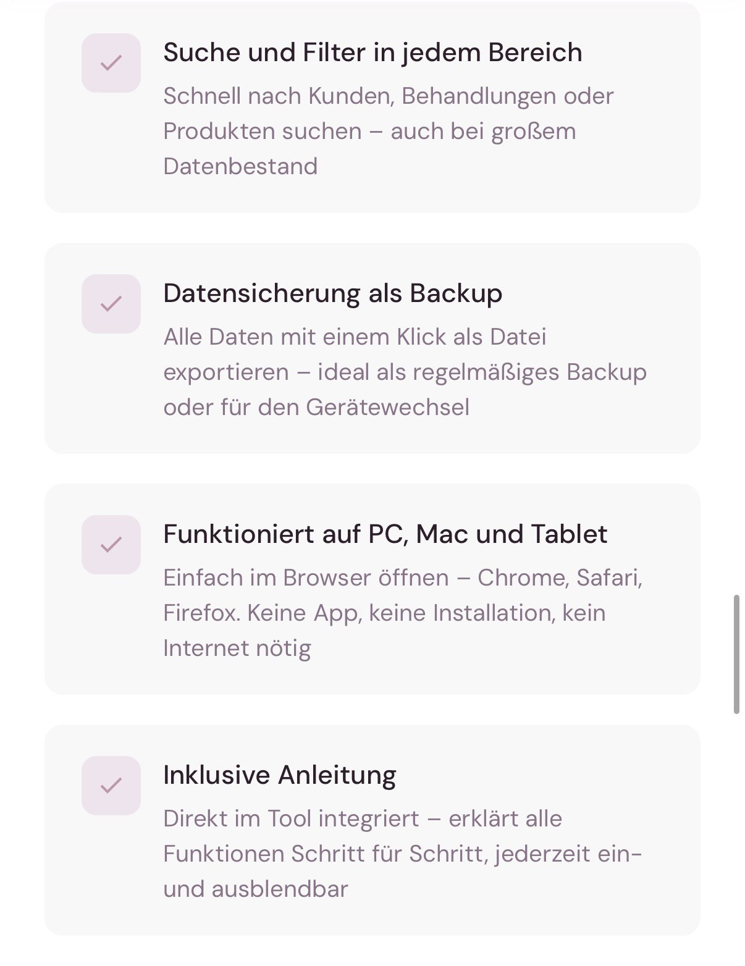Click scrollbar track below the thumb
This screenshot has width=745, height=966.
(x=736, y=840)
